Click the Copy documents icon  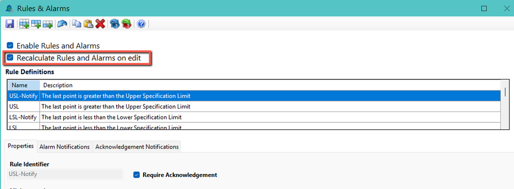point(77,23)
